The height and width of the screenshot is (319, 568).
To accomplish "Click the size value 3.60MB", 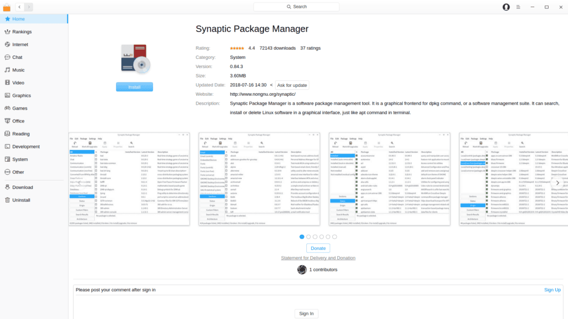I will 237,75.
